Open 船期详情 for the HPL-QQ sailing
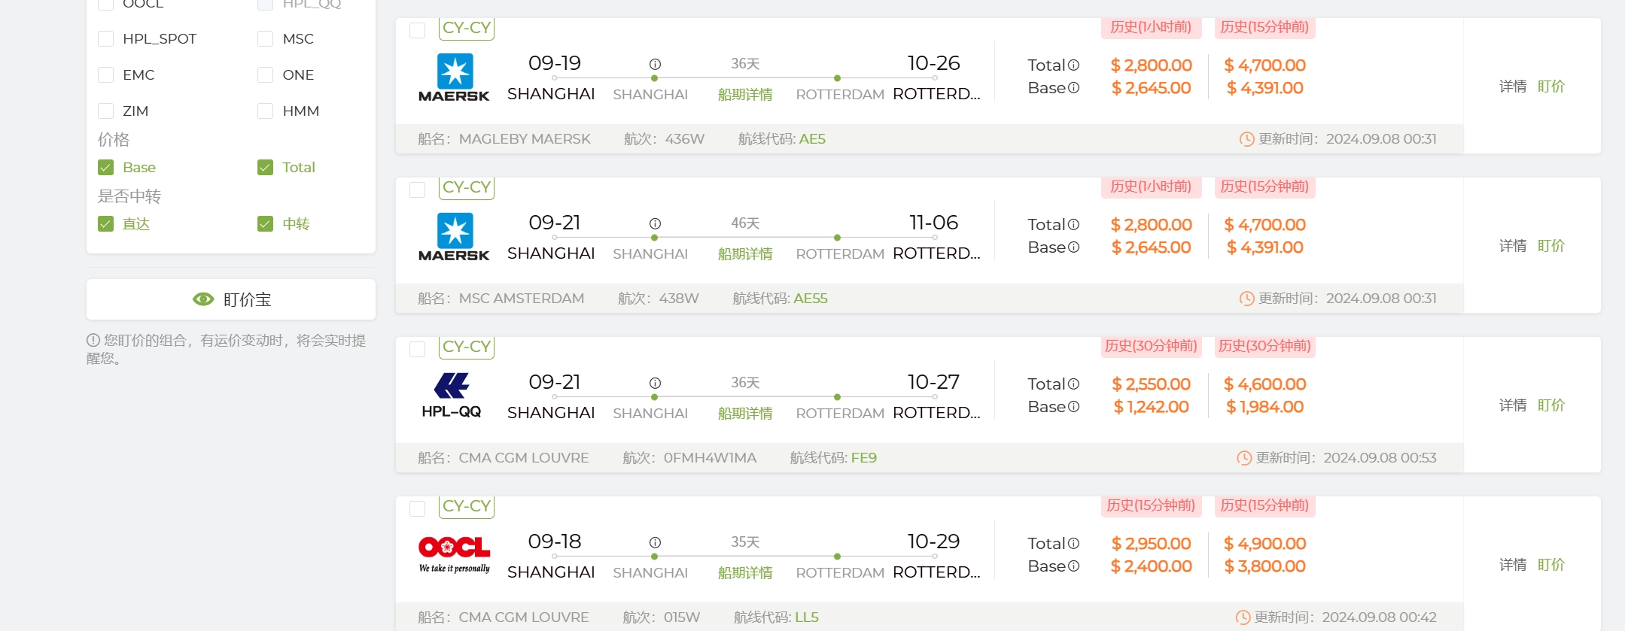 (x=745, y=414)
